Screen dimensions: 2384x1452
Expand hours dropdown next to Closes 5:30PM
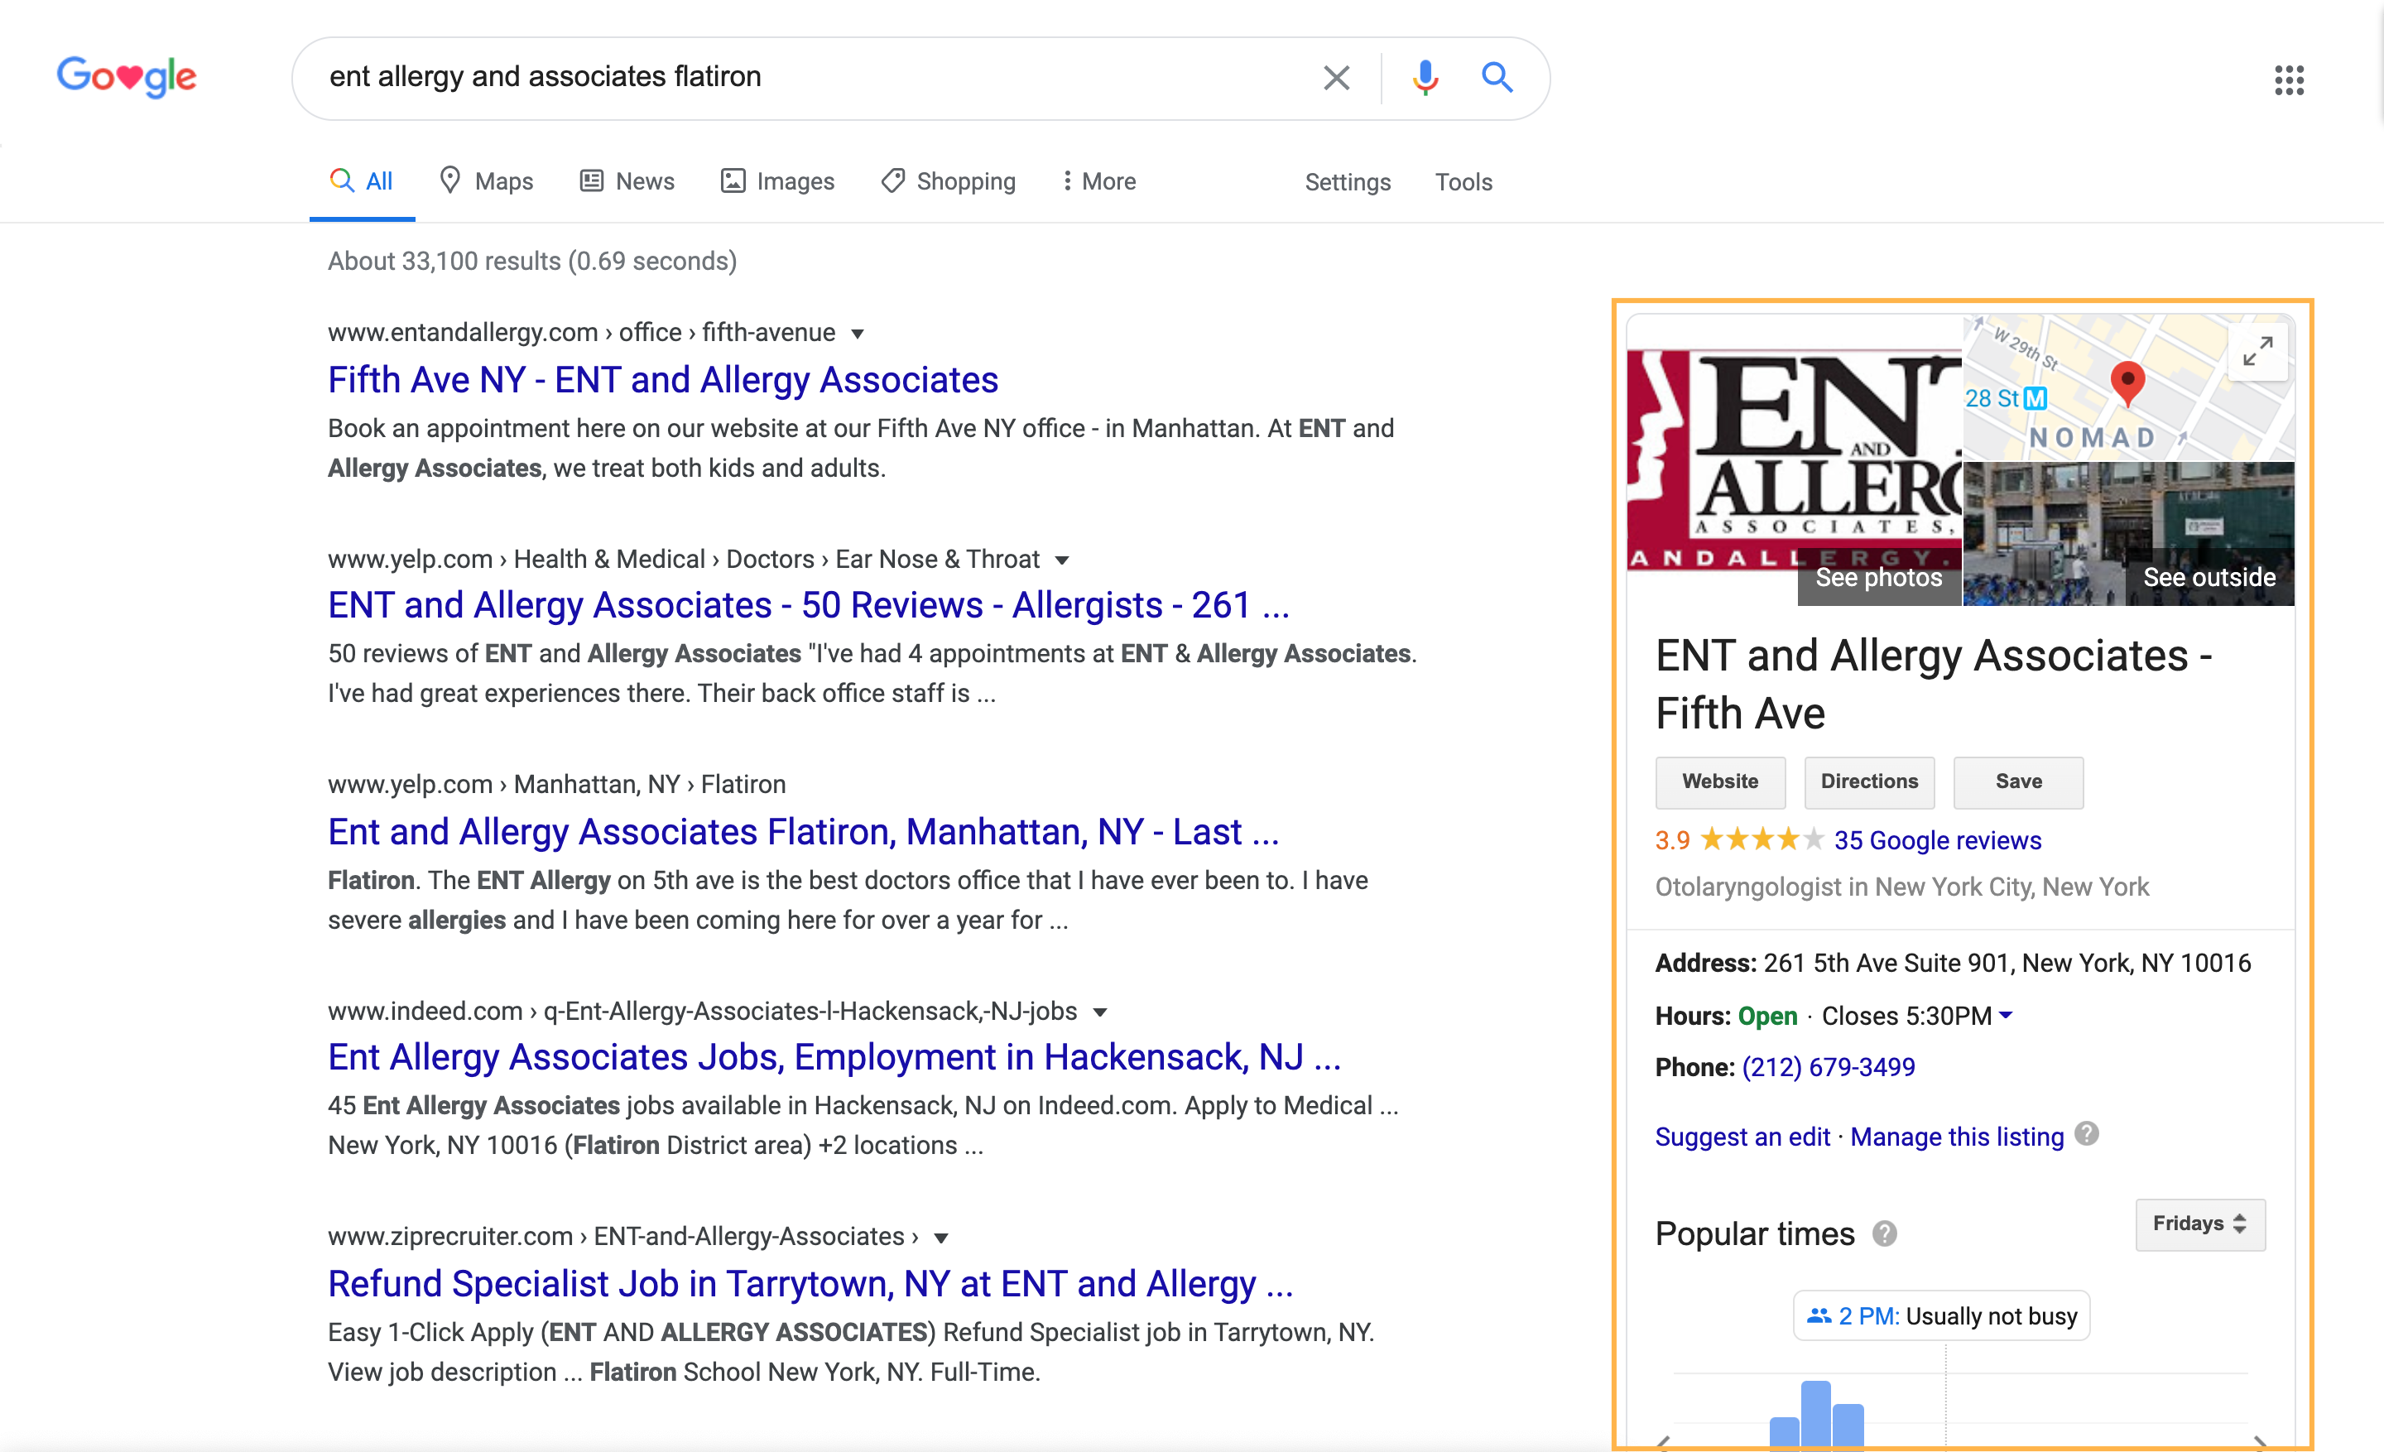[2006, 1015]
